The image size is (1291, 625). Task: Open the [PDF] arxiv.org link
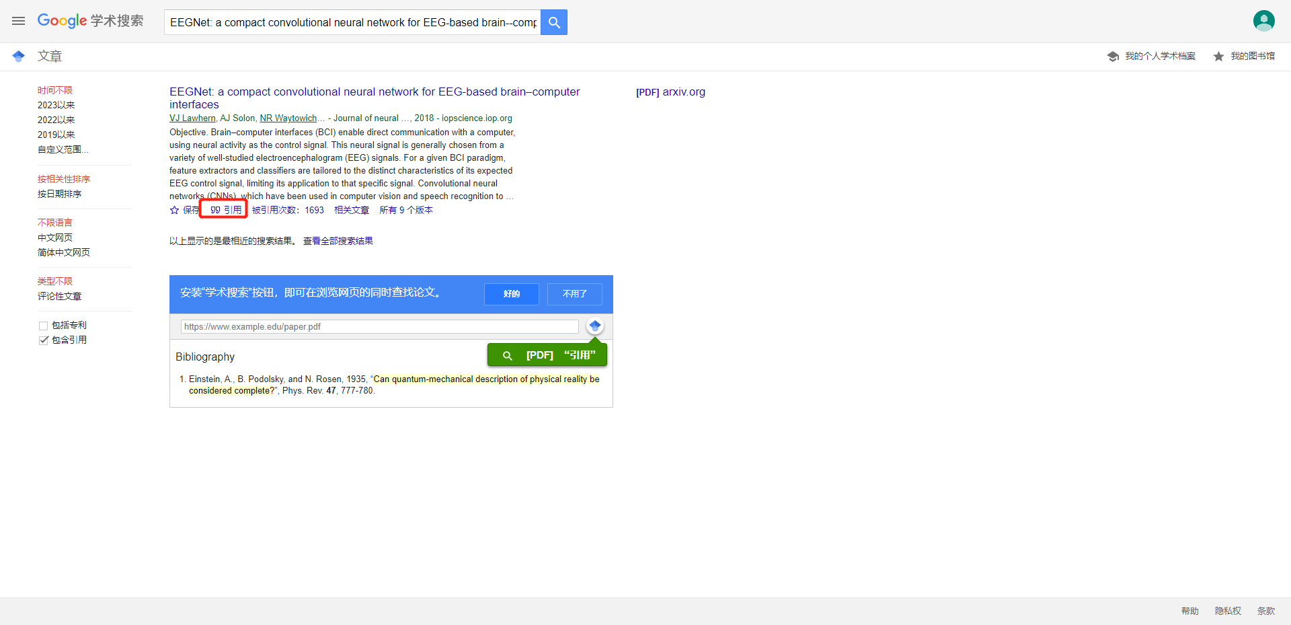670,92
